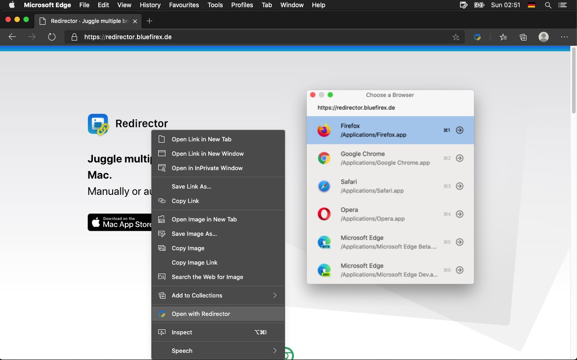
Task: Select Save Image As…
Action: point(218,234)
